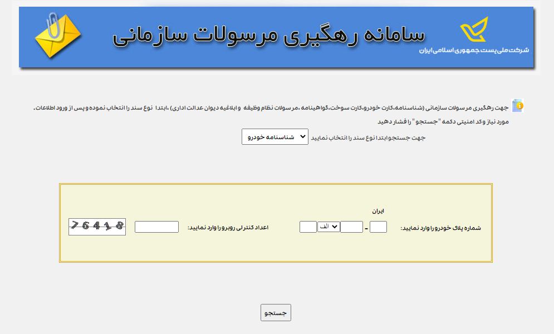Click the three-digit plate number field
The image size is (554, 334).
point(351,227)
